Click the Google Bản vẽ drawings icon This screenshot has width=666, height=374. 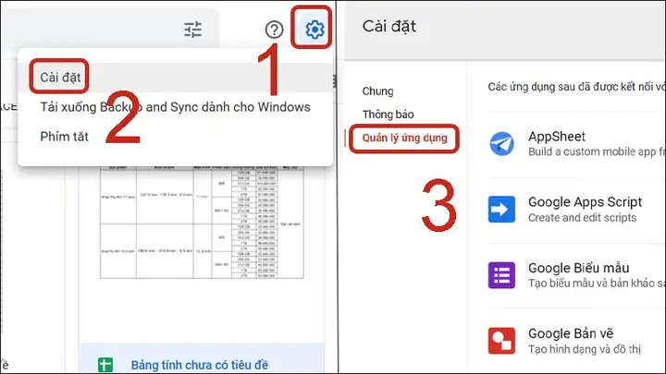[501, 341]
